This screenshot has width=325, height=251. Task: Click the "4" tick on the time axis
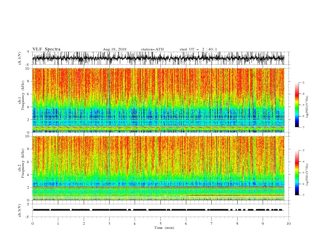tap(135, 224)
